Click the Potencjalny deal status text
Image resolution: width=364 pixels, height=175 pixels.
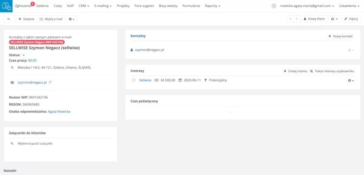coord(218,80)
